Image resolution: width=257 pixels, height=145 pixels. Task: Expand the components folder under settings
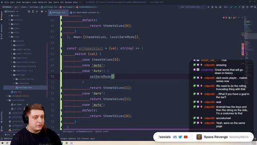tap(14, 83)
